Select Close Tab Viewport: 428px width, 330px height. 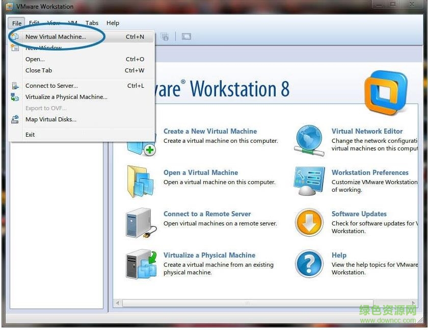[38, 70]
